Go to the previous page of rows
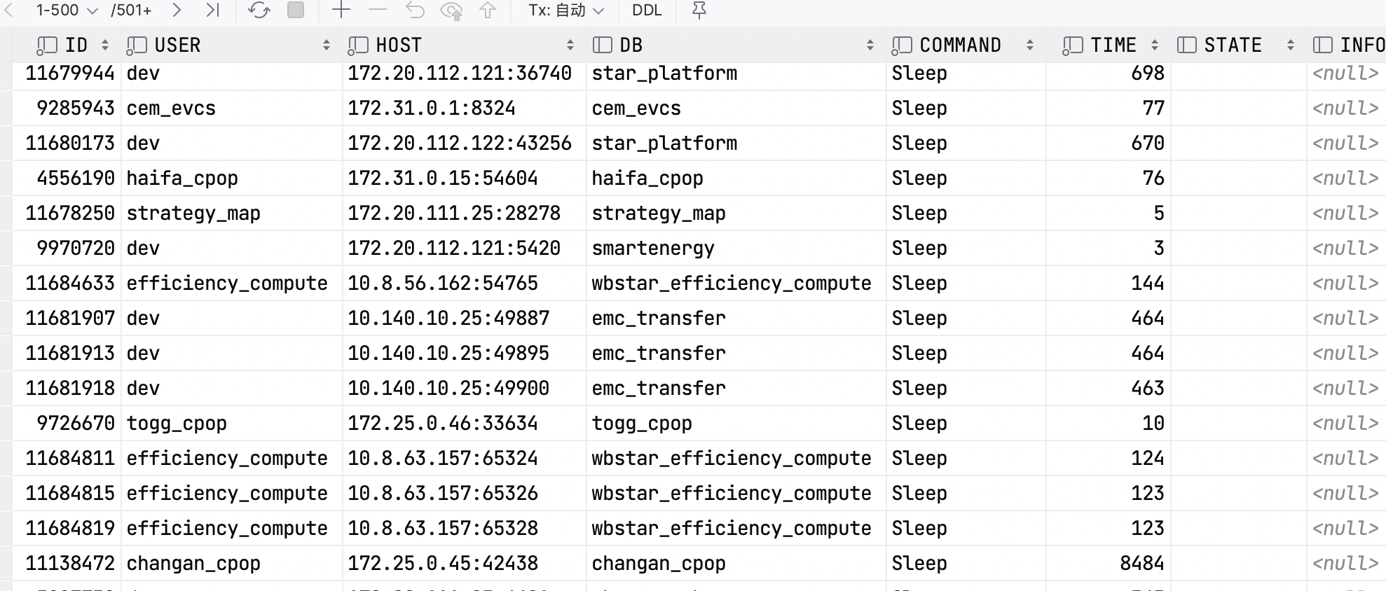This screenshot has height=591, width=1386. pos(9,11)
